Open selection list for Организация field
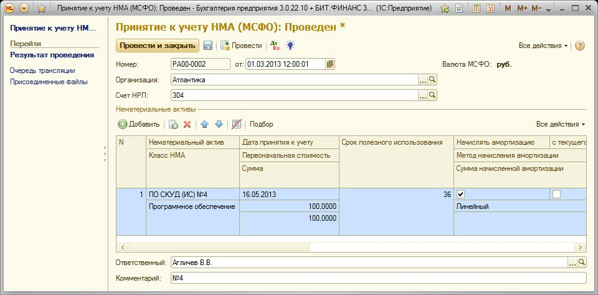This screenshot has height=295, width=598. click(423, 80)
